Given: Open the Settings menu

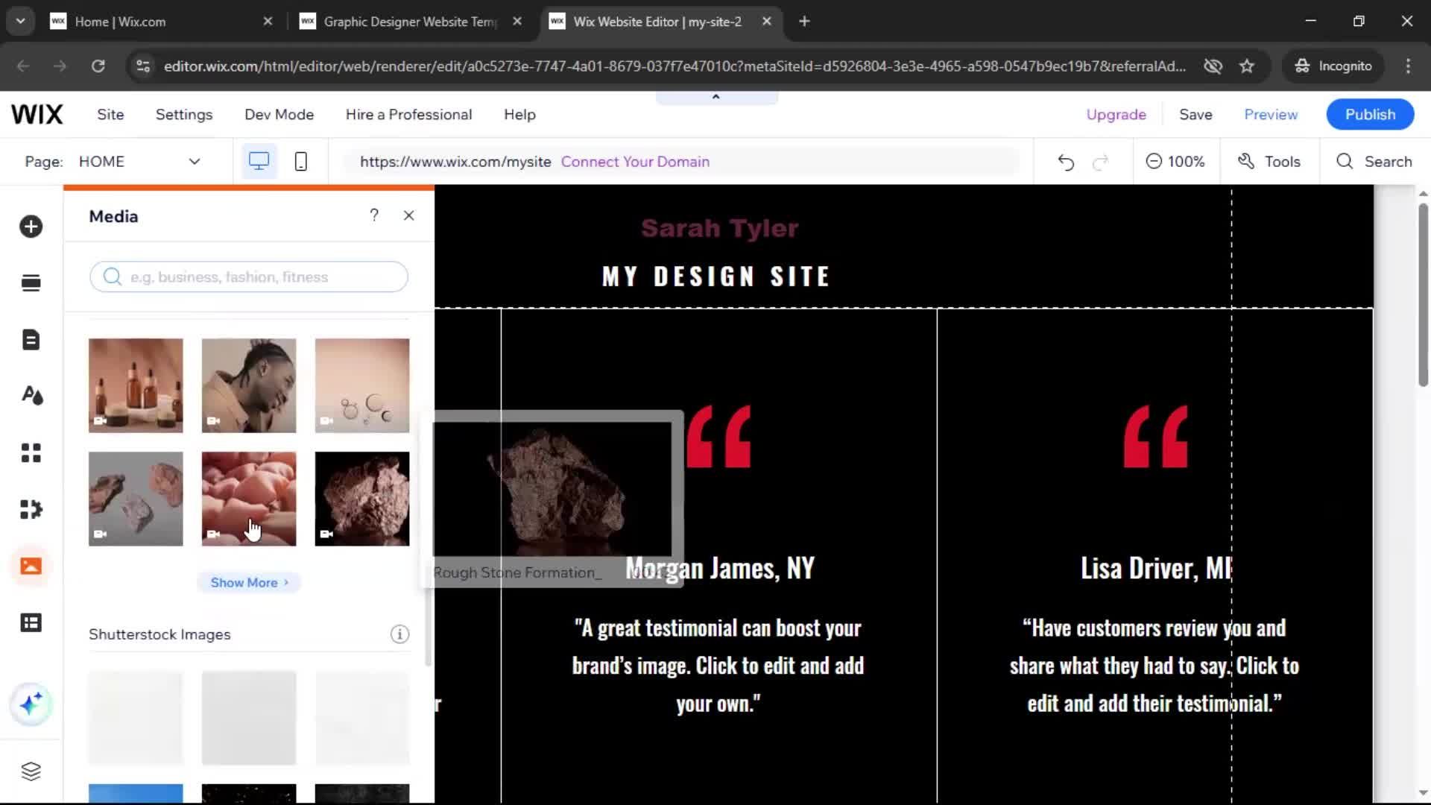Looking at the screenshot, I should coord(184,115).
